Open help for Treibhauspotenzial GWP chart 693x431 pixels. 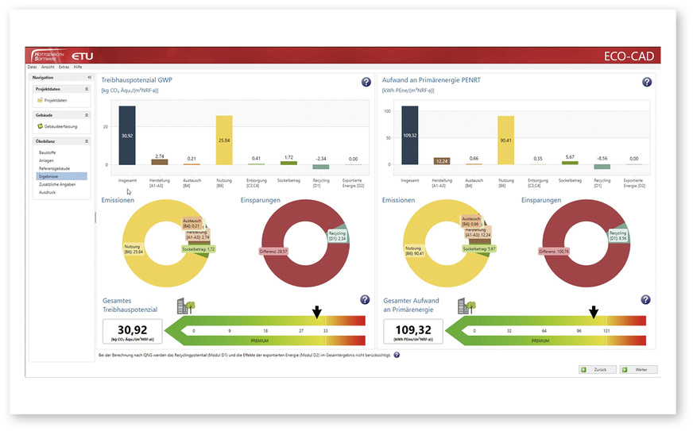pyautogui.click(x=366, y=82)
